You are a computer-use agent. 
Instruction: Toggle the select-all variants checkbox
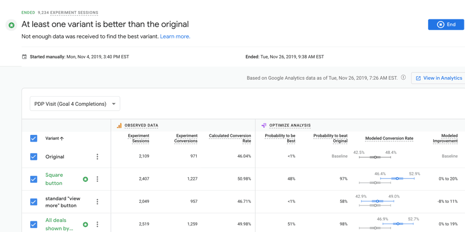pos(34,138)
